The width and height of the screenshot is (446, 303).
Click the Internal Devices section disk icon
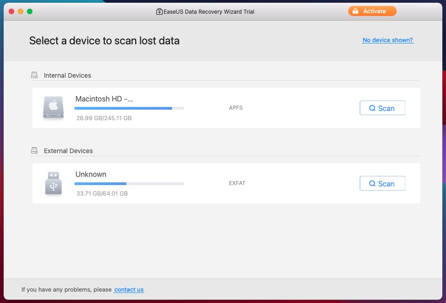(34, 75)
